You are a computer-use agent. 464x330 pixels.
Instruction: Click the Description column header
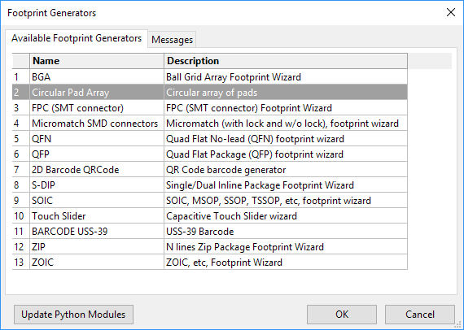(286, 61)
